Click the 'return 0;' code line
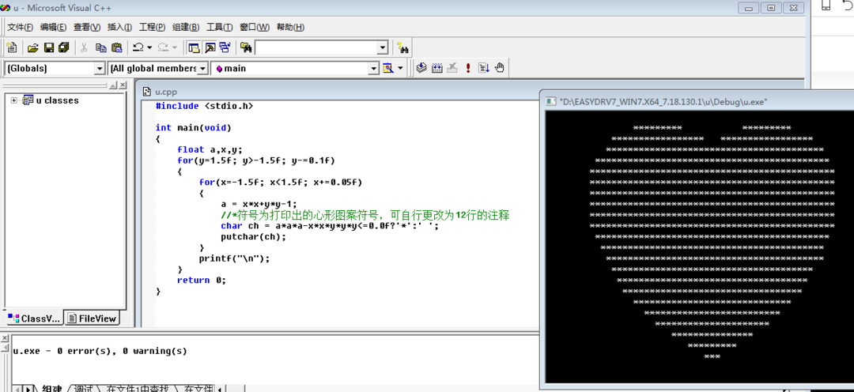 pyautogui.click(x=202, y=281)
